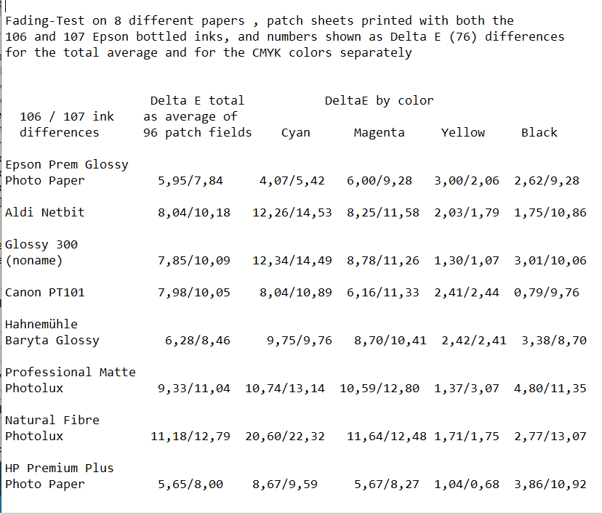Click the '5,95/7,84' Delta E total value
602x515 pixels.
(x=190, y=180)
